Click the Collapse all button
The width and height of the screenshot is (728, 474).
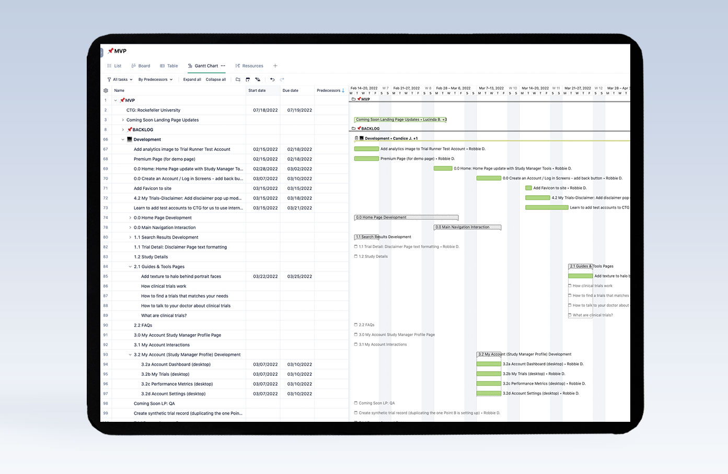pyautogui.click(x=216, y=79)
